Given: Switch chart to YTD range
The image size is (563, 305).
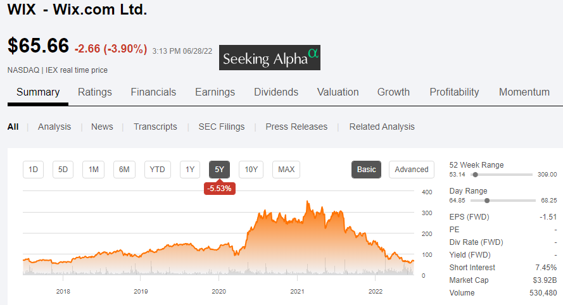Looking at the screenshot, I should 157,170.
